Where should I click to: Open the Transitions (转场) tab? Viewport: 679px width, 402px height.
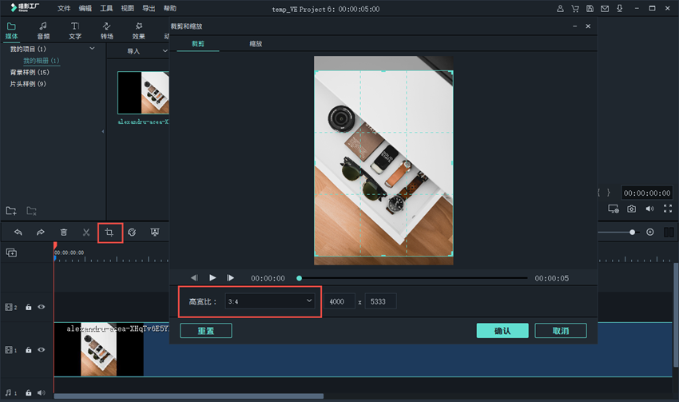pyautogui.click(x=107, y=30)
